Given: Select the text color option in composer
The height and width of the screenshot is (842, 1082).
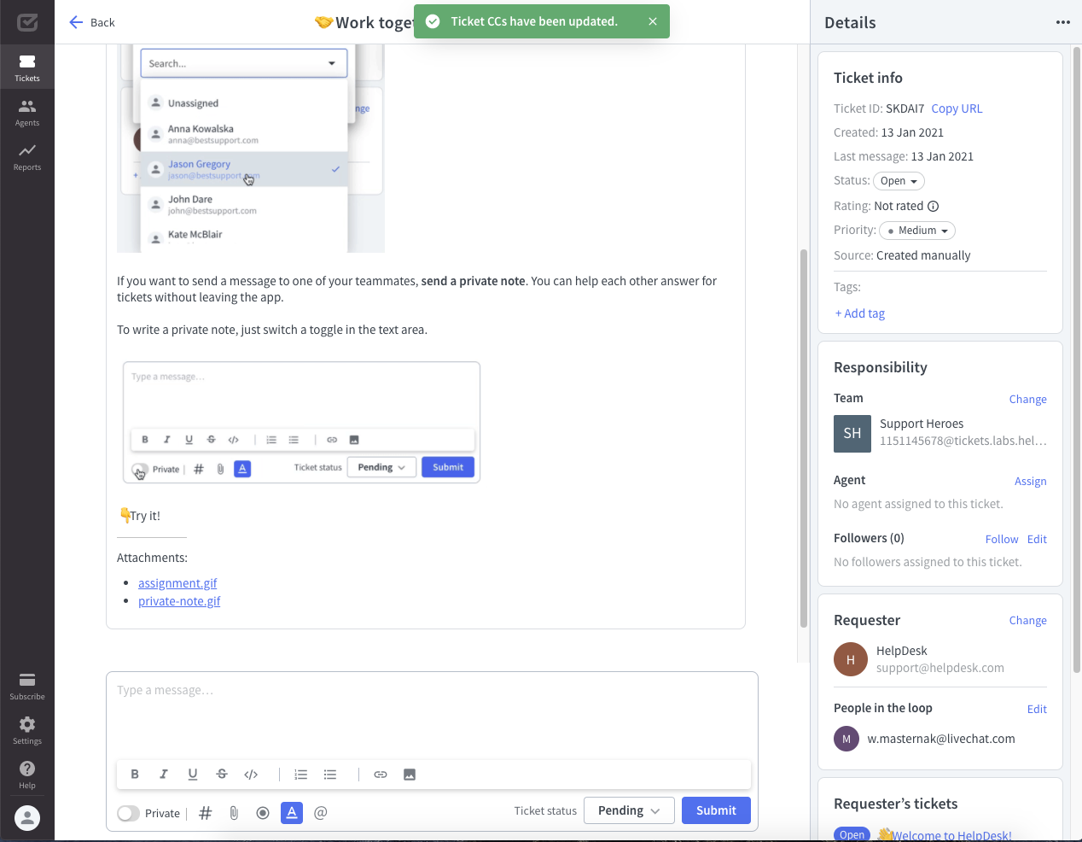Looking at the screenshot, I should [x=291, y=812].
